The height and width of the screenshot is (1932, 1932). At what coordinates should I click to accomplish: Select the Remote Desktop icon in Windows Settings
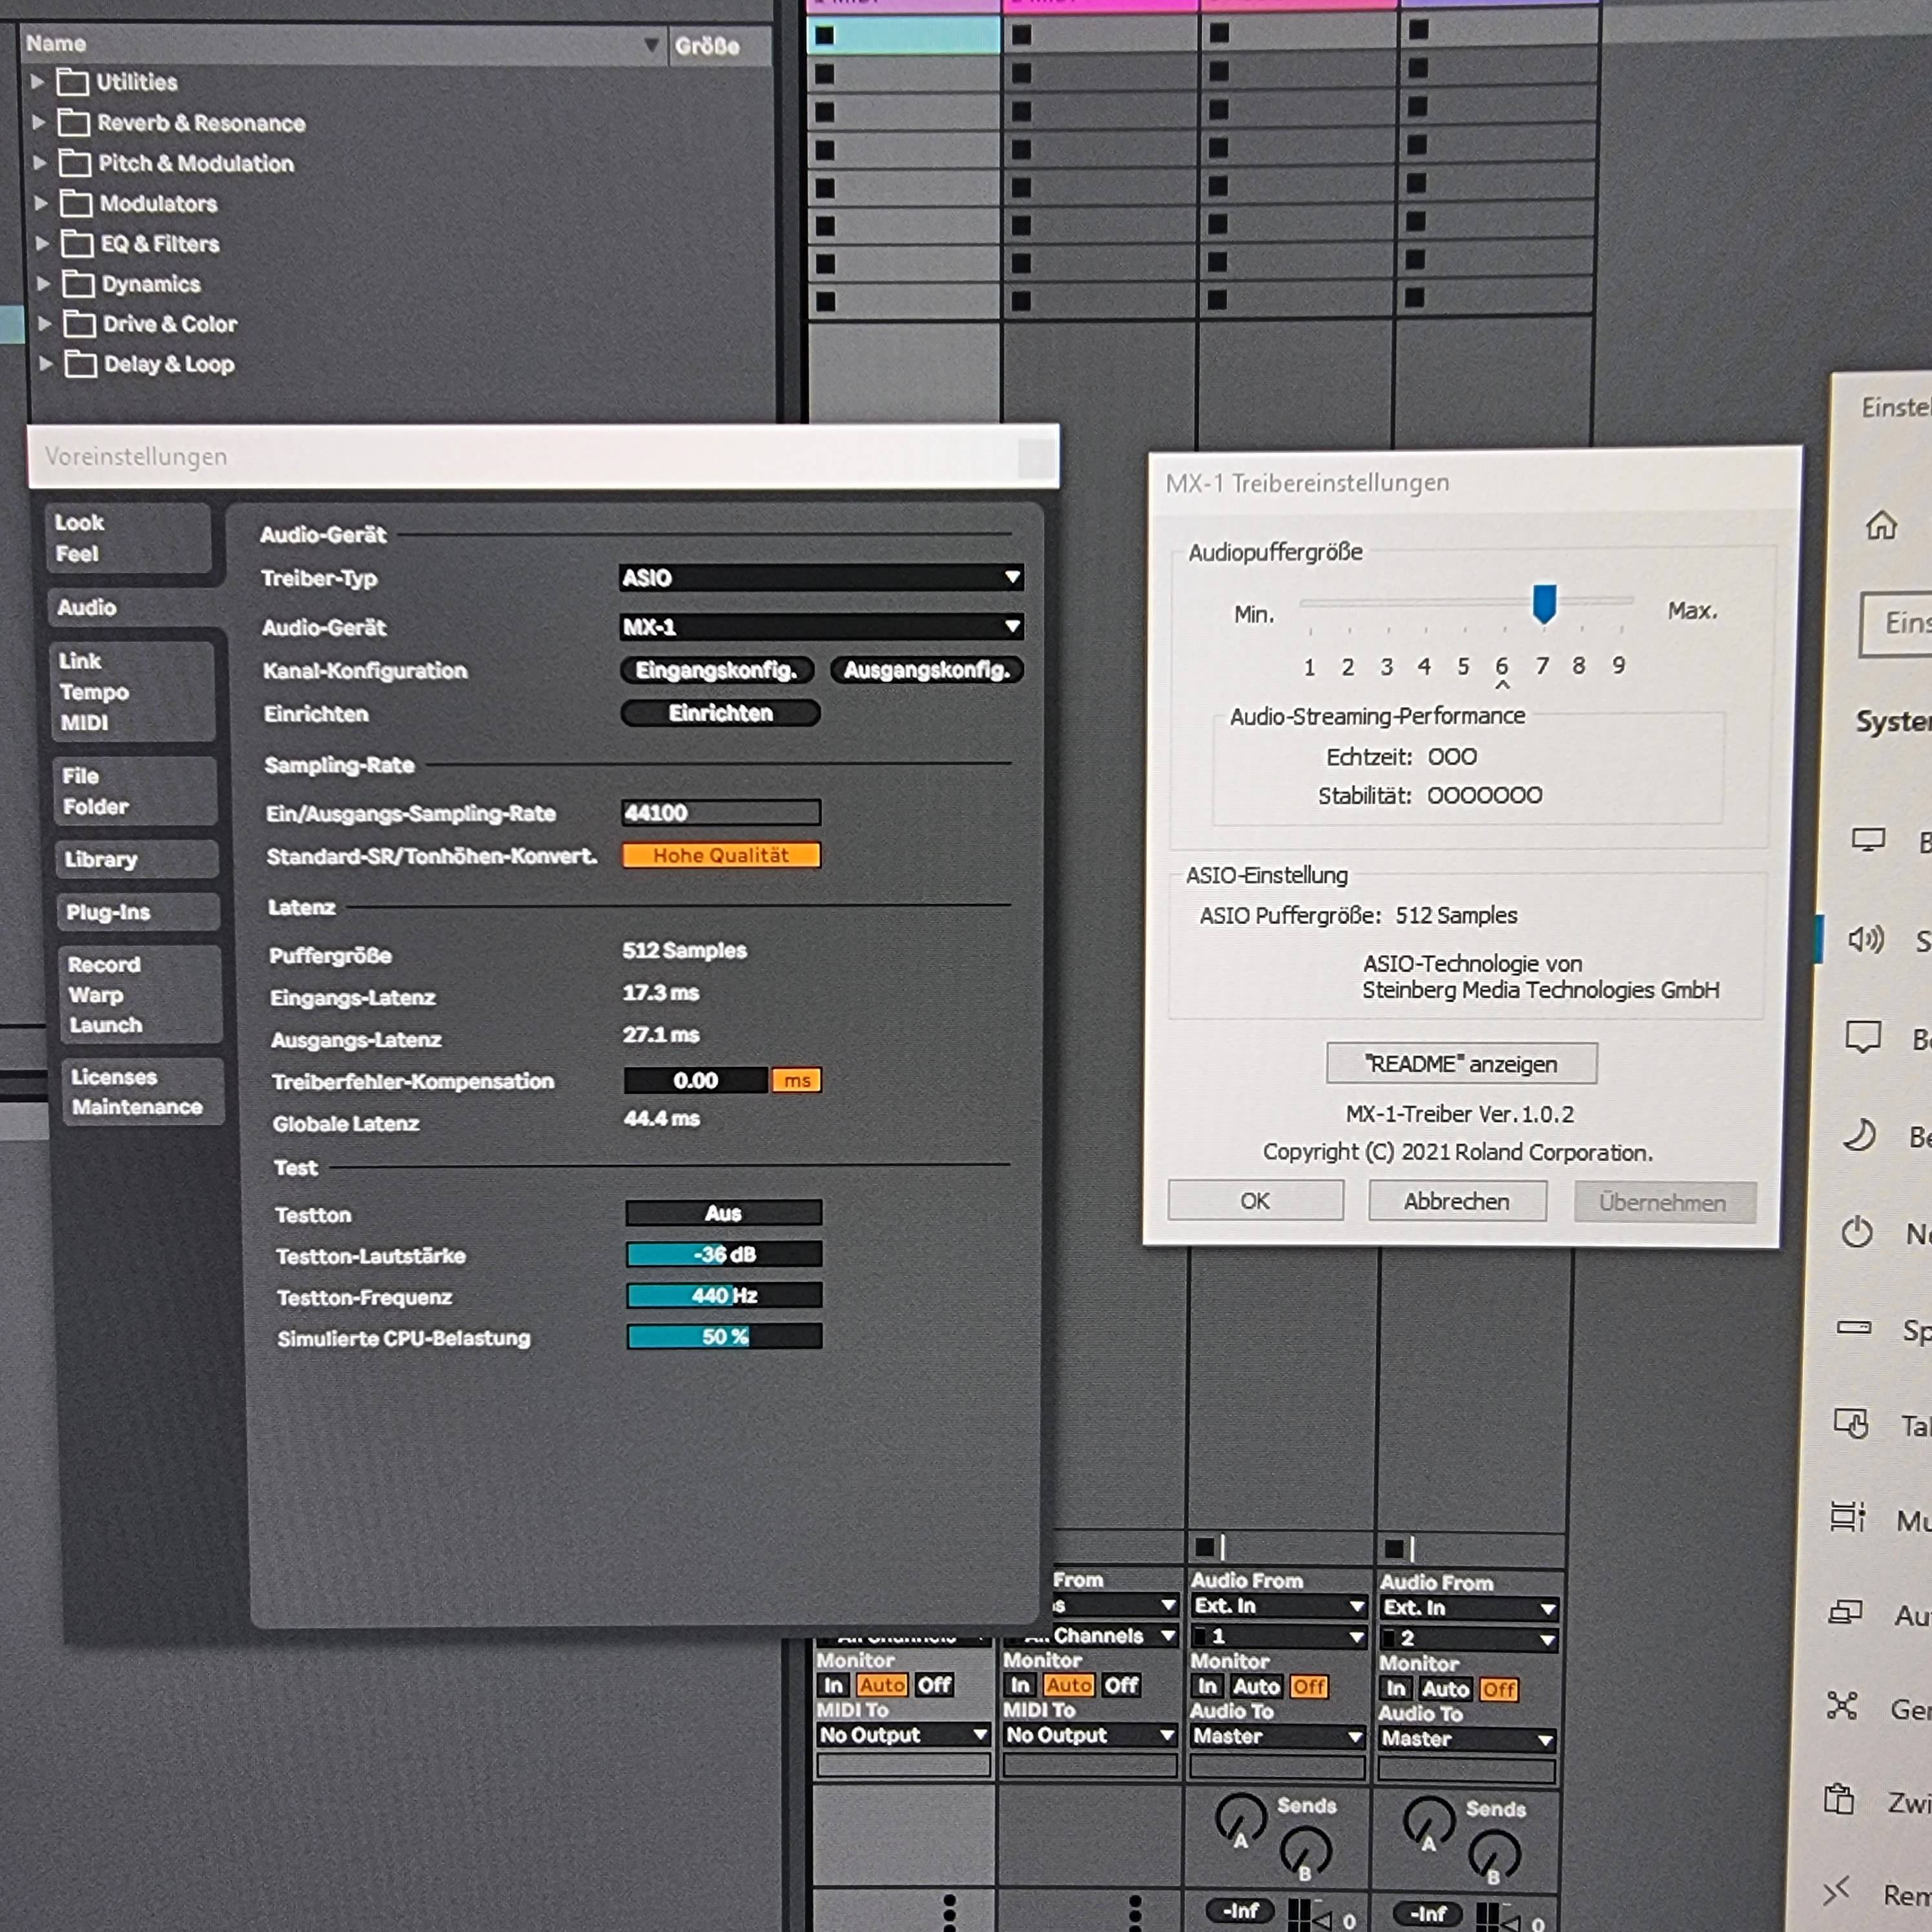click(1836, 1890)
